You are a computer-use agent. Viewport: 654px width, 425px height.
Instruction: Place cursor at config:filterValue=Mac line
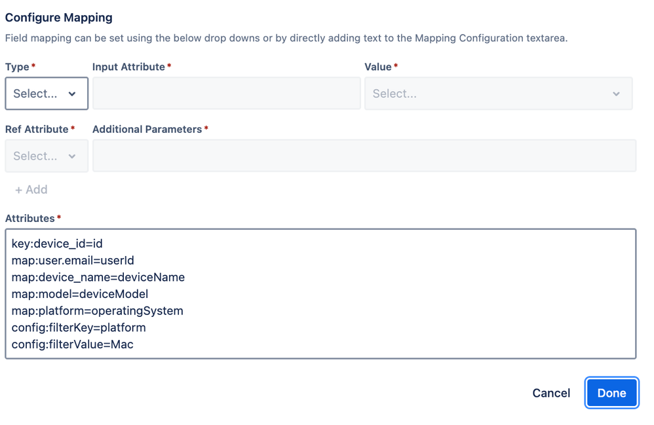(x=72, y=344)
